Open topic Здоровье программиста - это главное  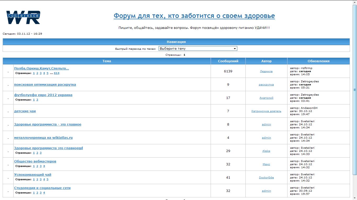tap(48, 124)
